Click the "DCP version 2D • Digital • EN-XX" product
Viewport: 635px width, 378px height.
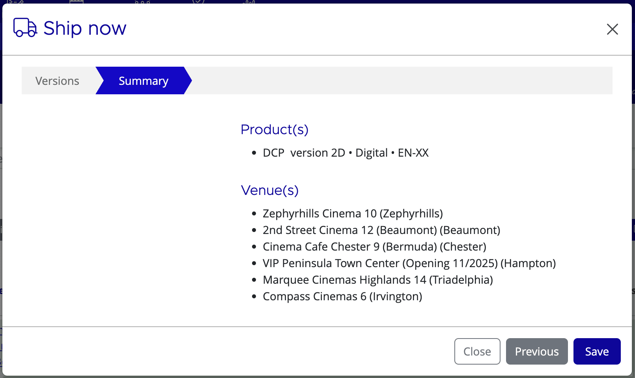346,153
